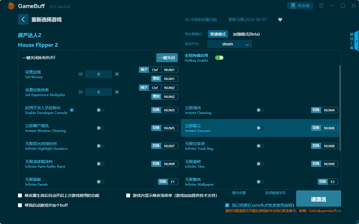Image resolution: width=359 pixels, height=224 pixels.
Task: Click the Set Money value input field
Action: point(99,74)
